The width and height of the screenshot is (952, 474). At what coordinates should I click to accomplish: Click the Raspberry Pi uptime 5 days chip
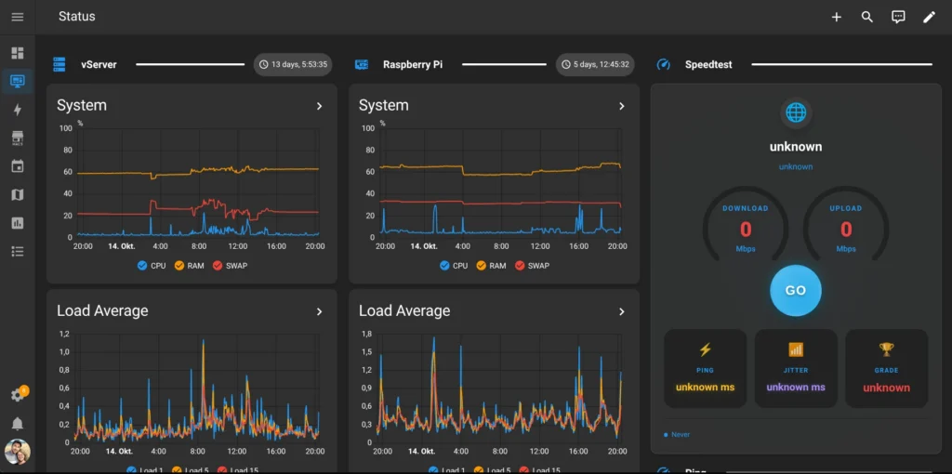click(x=595, y=64)
